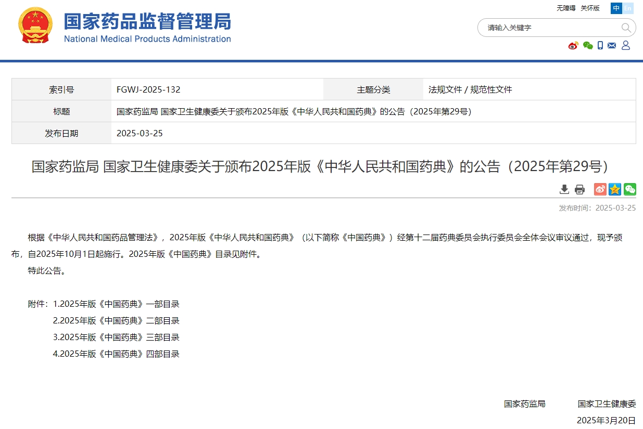Select index number FGWJ-2025-132
643x429 pixels.
pyautogui.click(x=148, y=89)
